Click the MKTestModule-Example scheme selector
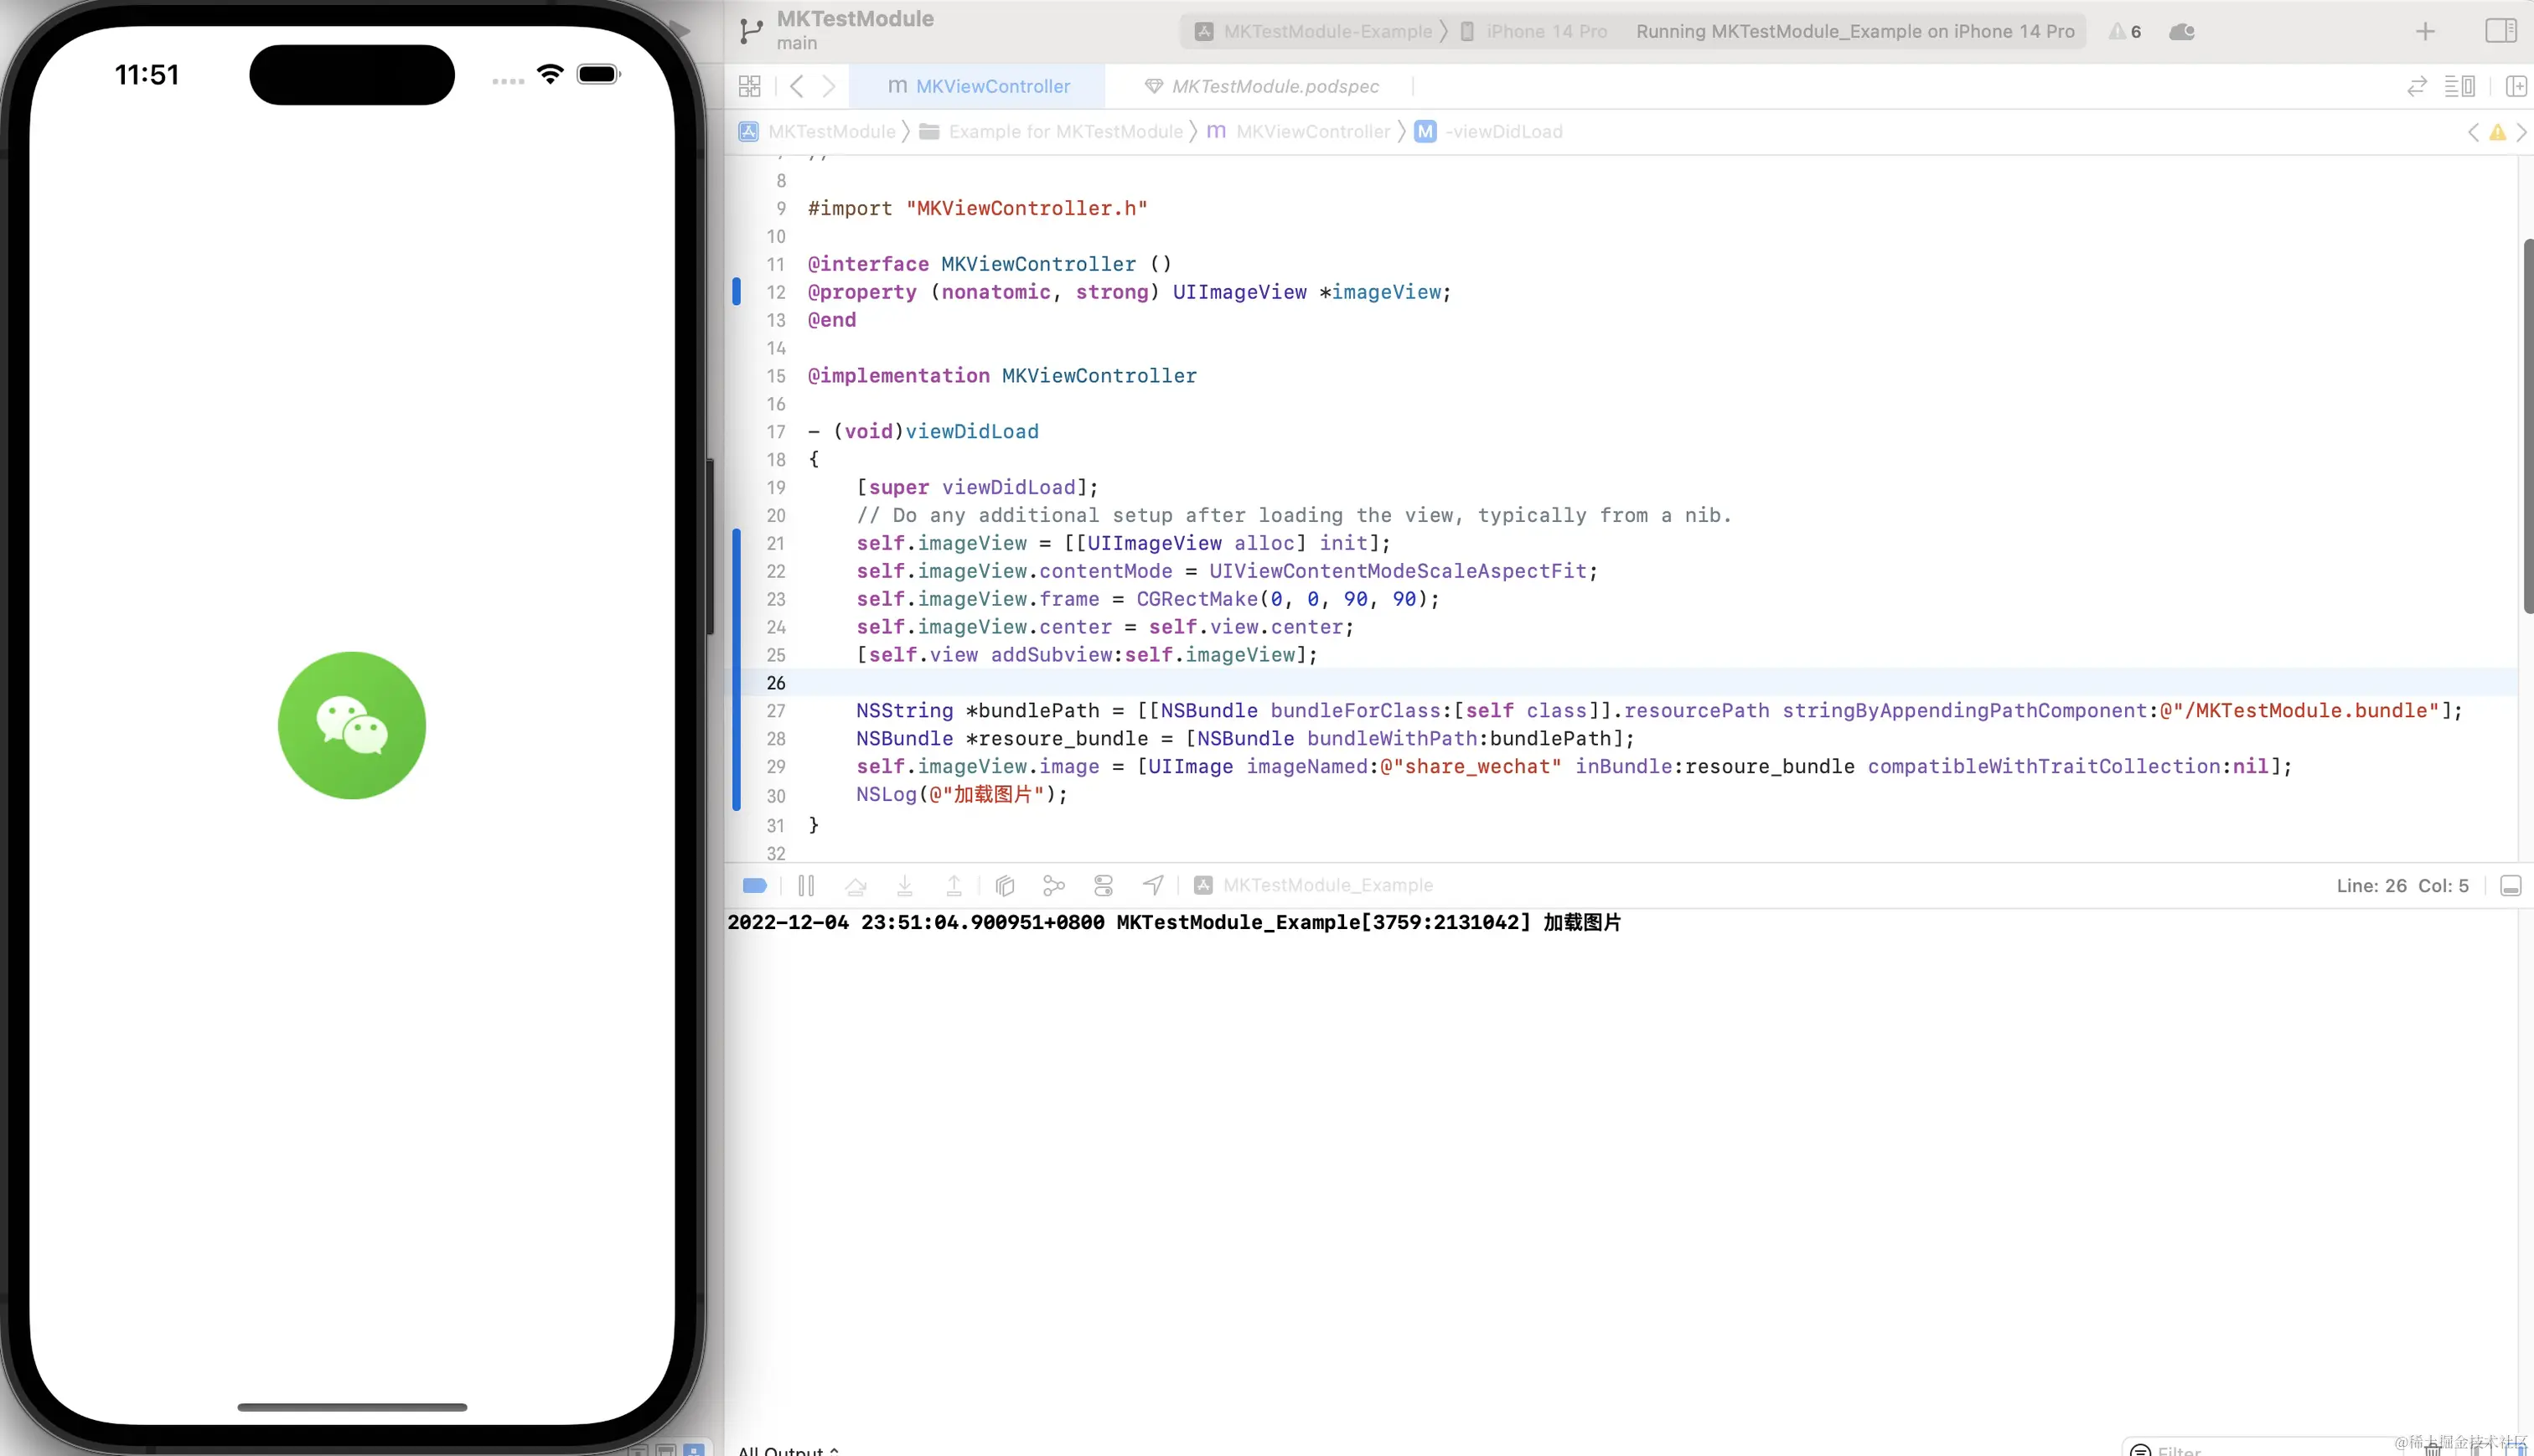Image resolution: width=2534 pixels, height=1456 pixels. 1314,31
